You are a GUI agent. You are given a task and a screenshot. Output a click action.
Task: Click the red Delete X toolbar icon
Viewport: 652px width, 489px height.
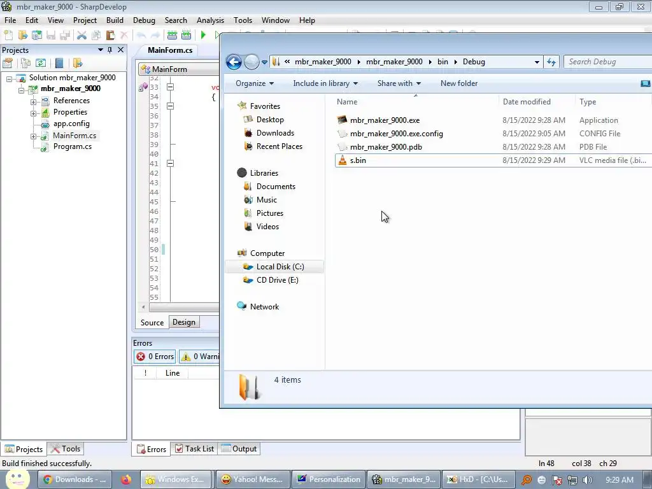coord(124,36)
